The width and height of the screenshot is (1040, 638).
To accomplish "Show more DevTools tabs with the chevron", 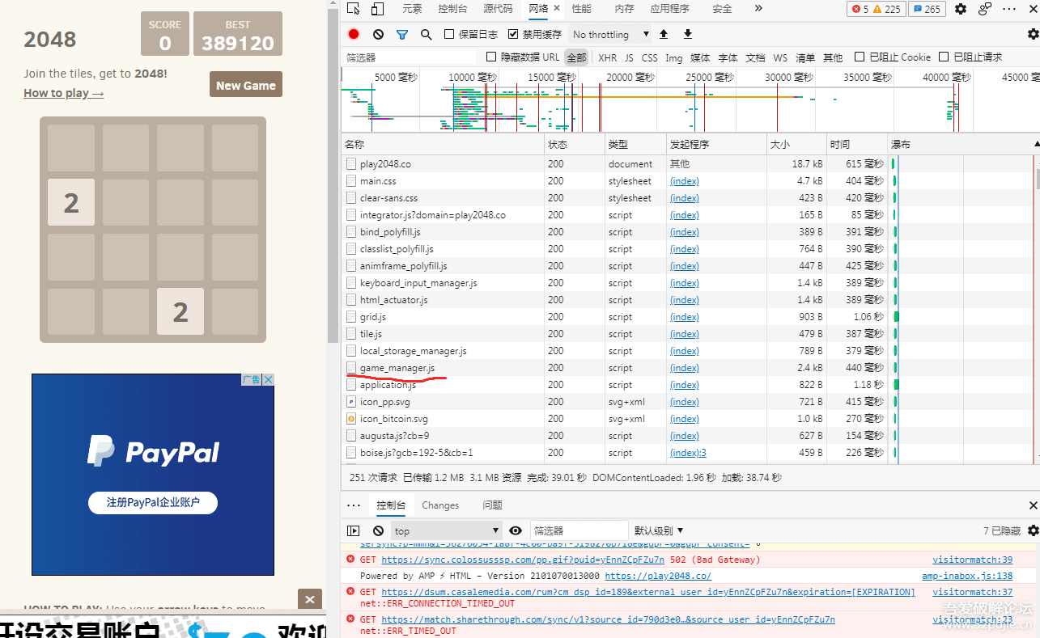I will (758, 8).
